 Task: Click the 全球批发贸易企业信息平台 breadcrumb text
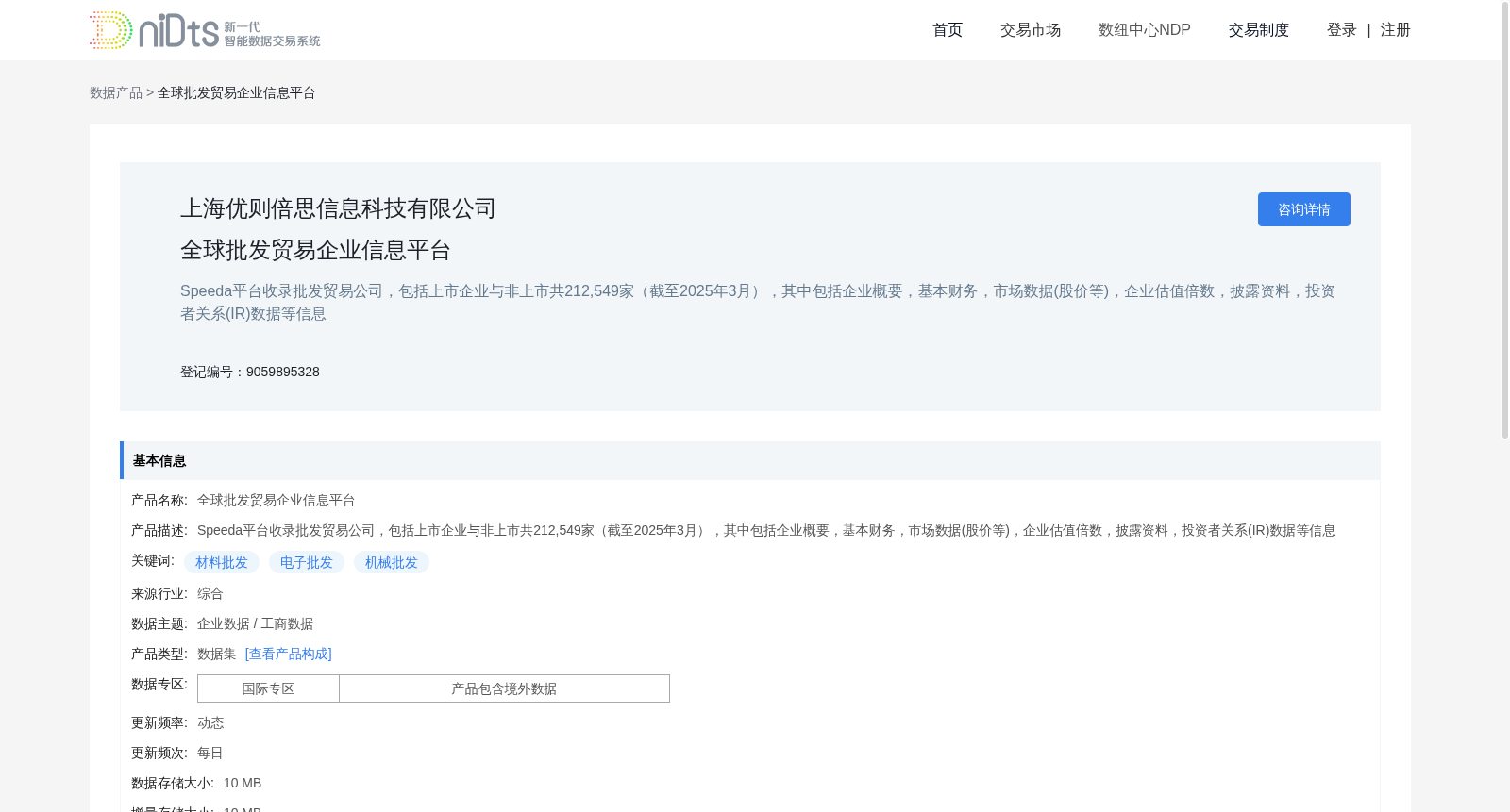(236, 92)
